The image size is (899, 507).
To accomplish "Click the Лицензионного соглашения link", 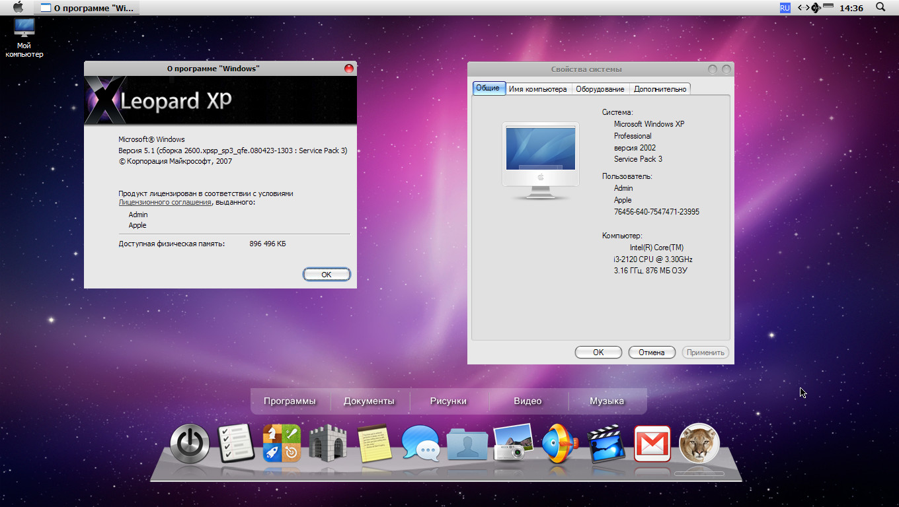I will (x=165, y=203).
